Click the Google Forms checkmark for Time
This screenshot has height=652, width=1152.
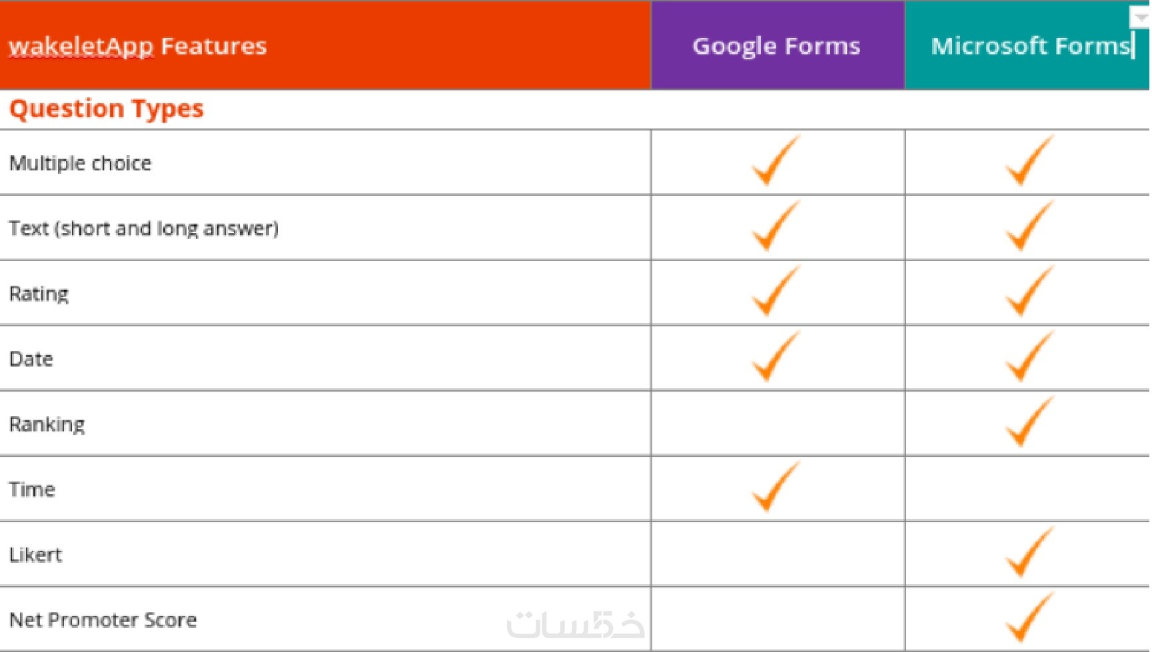pos(775,488)
